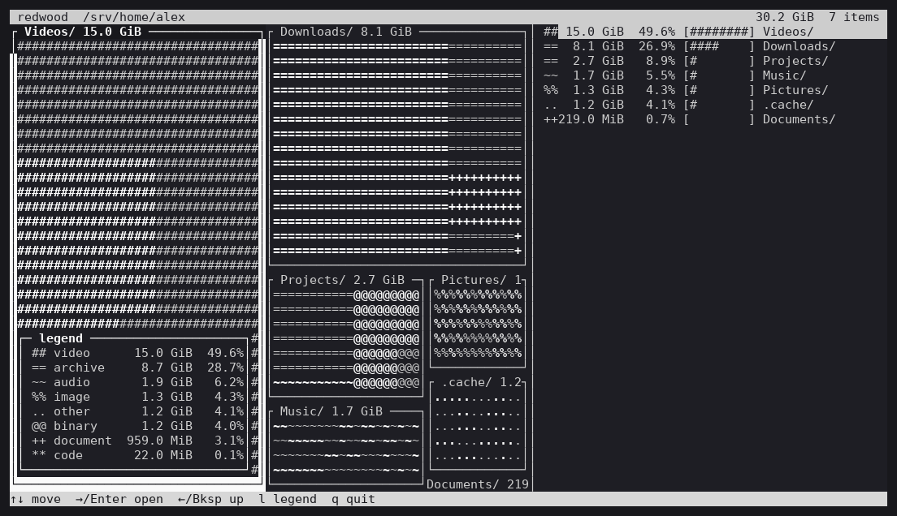Click the .cache/ treemap box title
The width and height of the screenshot is (897, 516).
coord(481,382)
